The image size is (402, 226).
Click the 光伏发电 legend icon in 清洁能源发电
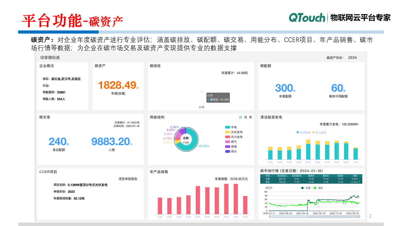pyautogui.click(x=297, y=132)
